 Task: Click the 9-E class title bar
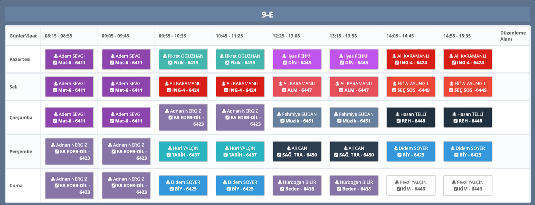click(267, 14)
